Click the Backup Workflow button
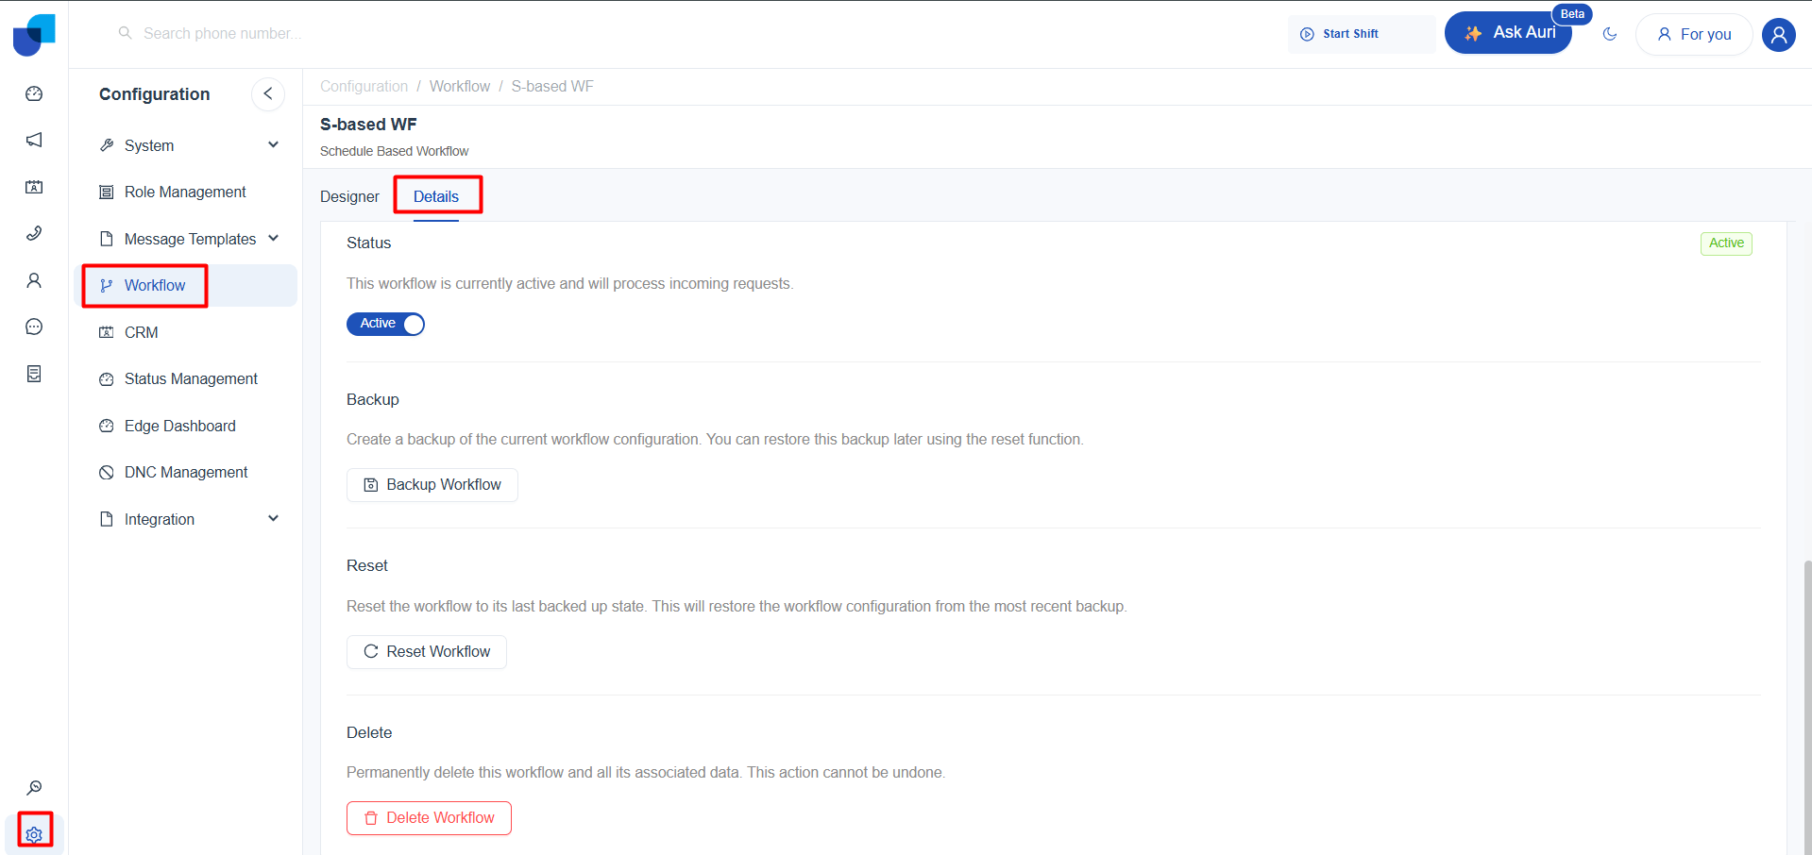 (432, 485)
